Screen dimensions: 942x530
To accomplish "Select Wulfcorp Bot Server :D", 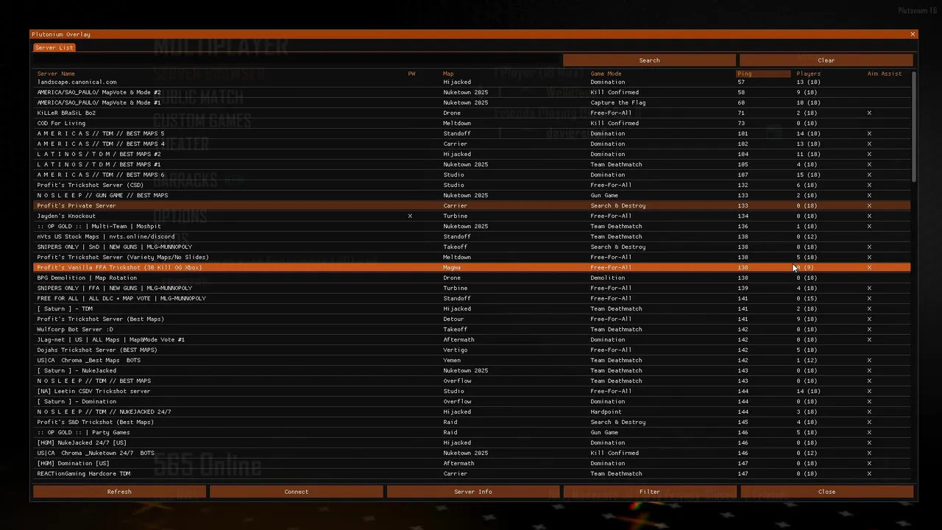I will tap(472, 329).
